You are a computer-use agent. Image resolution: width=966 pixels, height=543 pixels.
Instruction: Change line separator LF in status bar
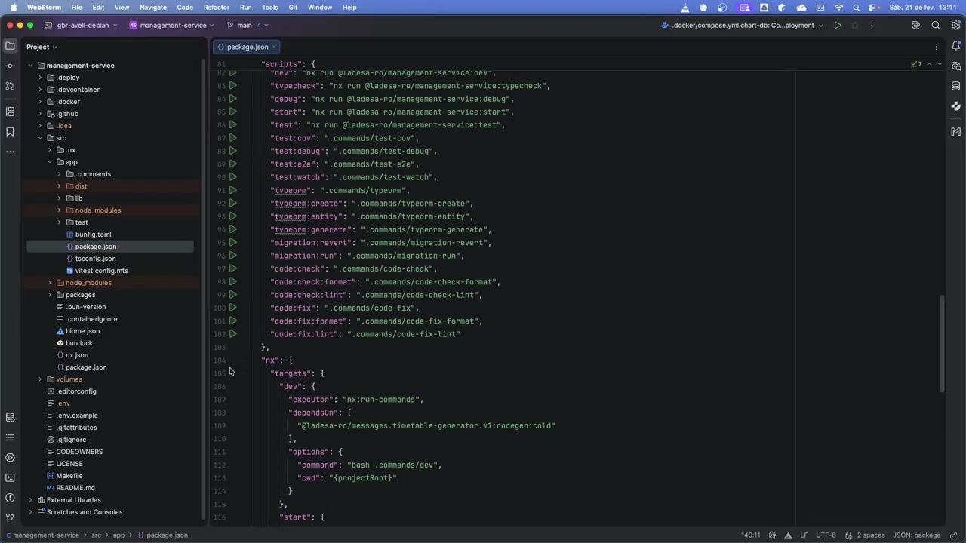(804, 535)
